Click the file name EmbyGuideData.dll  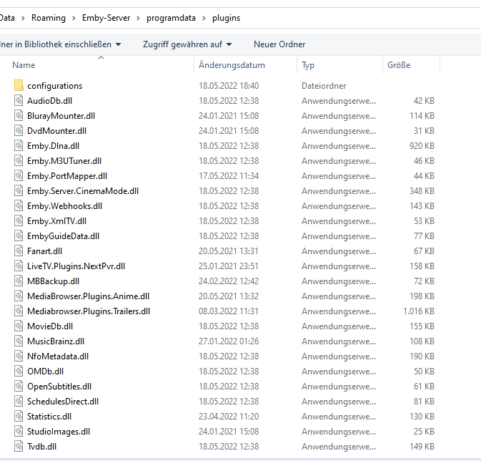(x=63, y=236)
